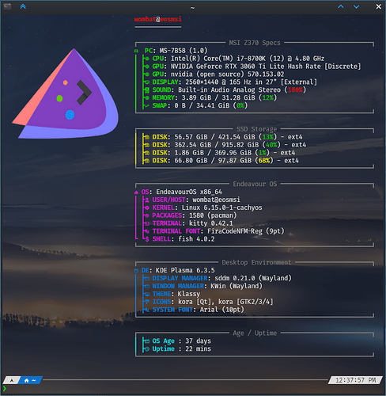The image size is (386, 396).
Task: Click the down-chevron titlebar button
Action: pyautogui.click(x=357, y=6)
